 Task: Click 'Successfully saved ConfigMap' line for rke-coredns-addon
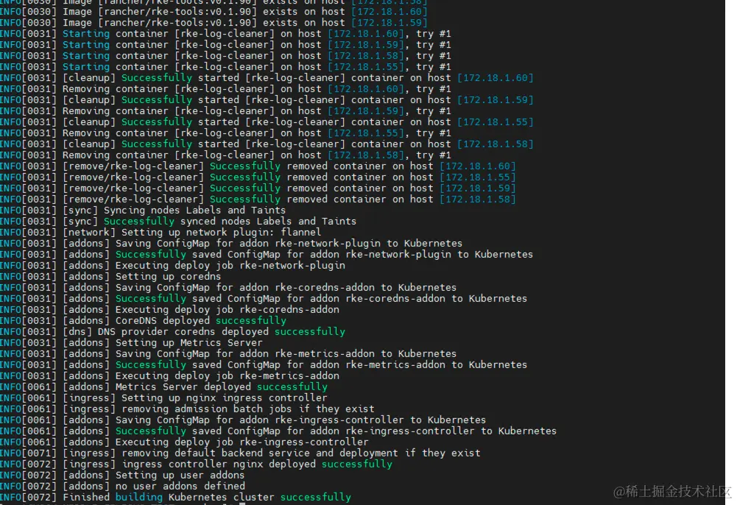tap(264, 299)
